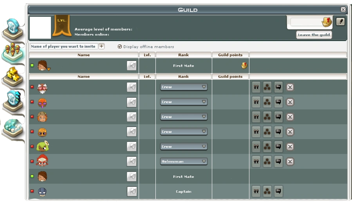Click chat bubble icon for round orange goggle-eyed member
The image size is (352, 204).
coord(278,132)
